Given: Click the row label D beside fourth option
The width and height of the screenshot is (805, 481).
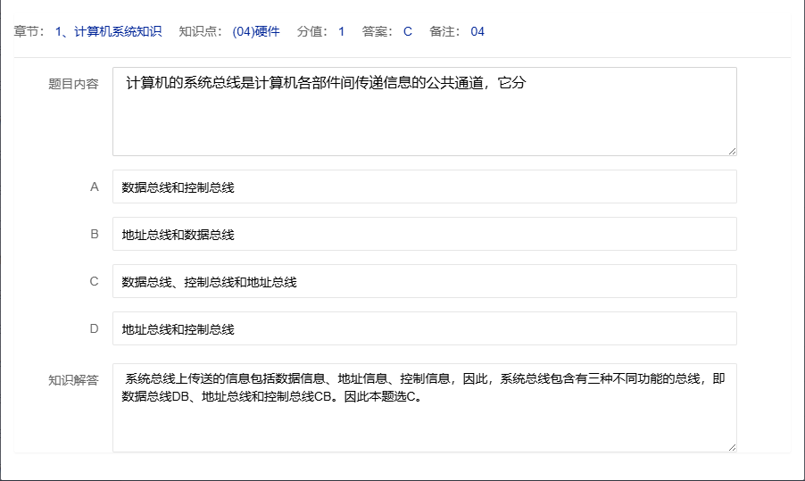Looking at the screenshot, I should 94,329.
